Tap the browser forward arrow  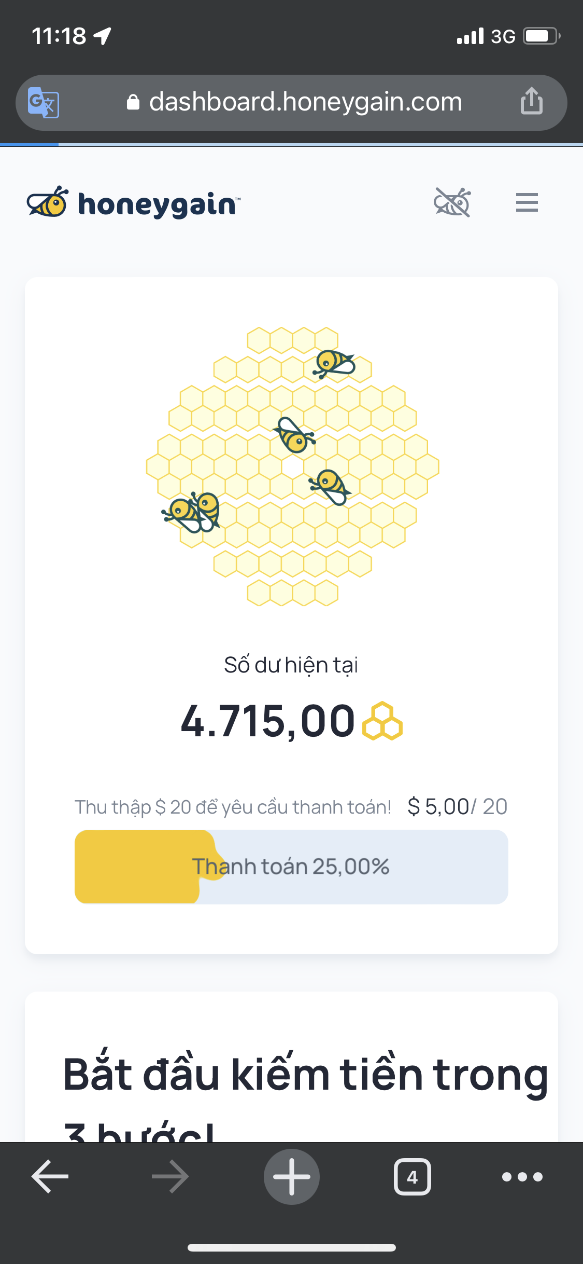[x=170, y=1176]
